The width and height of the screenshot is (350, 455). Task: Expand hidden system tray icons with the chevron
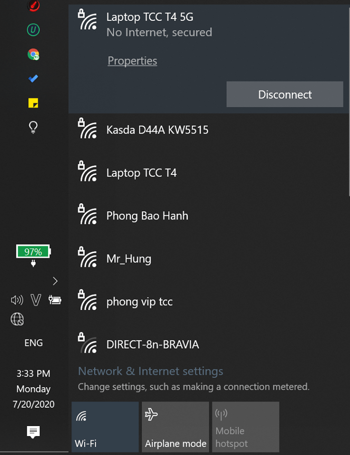[55, 281]
